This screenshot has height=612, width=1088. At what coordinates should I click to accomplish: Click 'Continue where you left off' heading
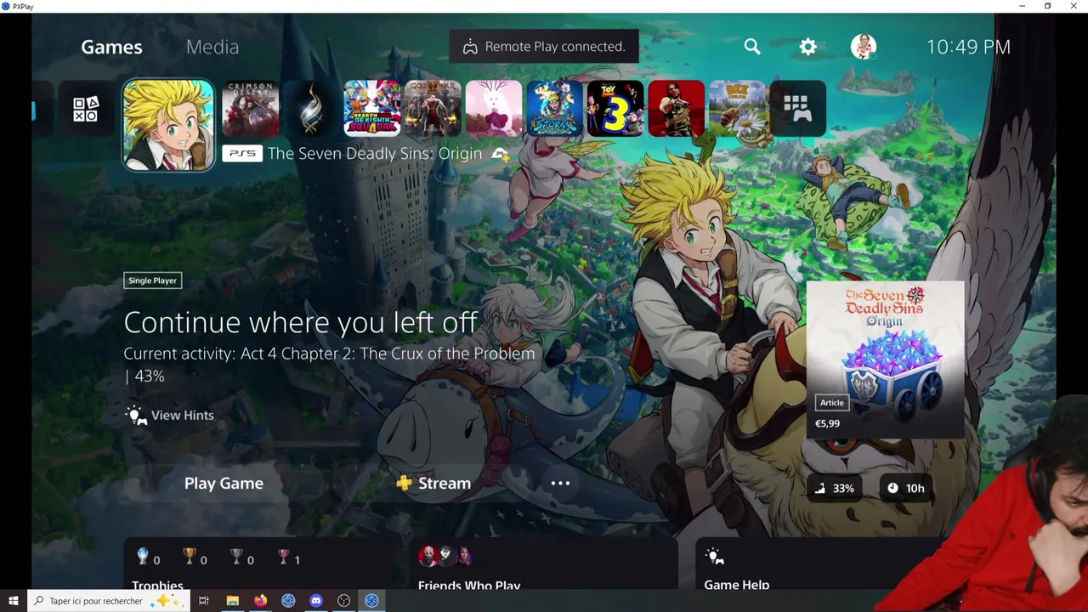(300, 322)
